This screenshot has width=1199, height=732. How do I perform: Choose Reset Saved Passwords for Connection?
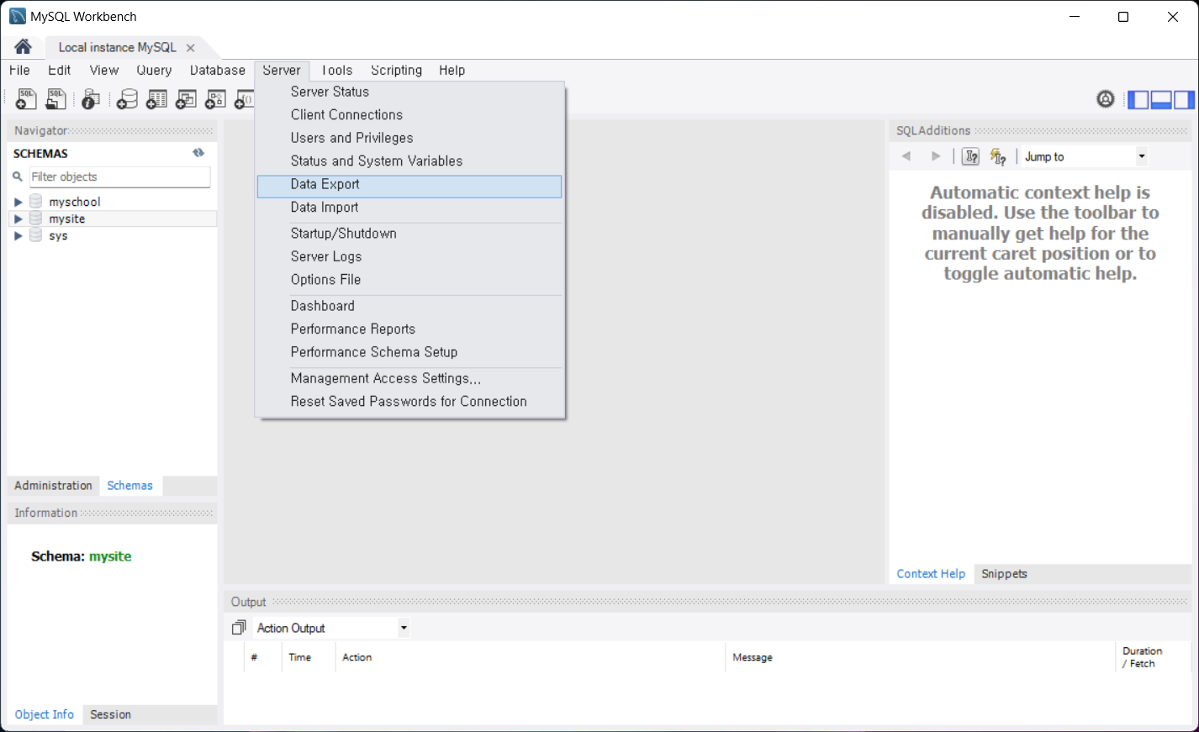coord(409,402)
